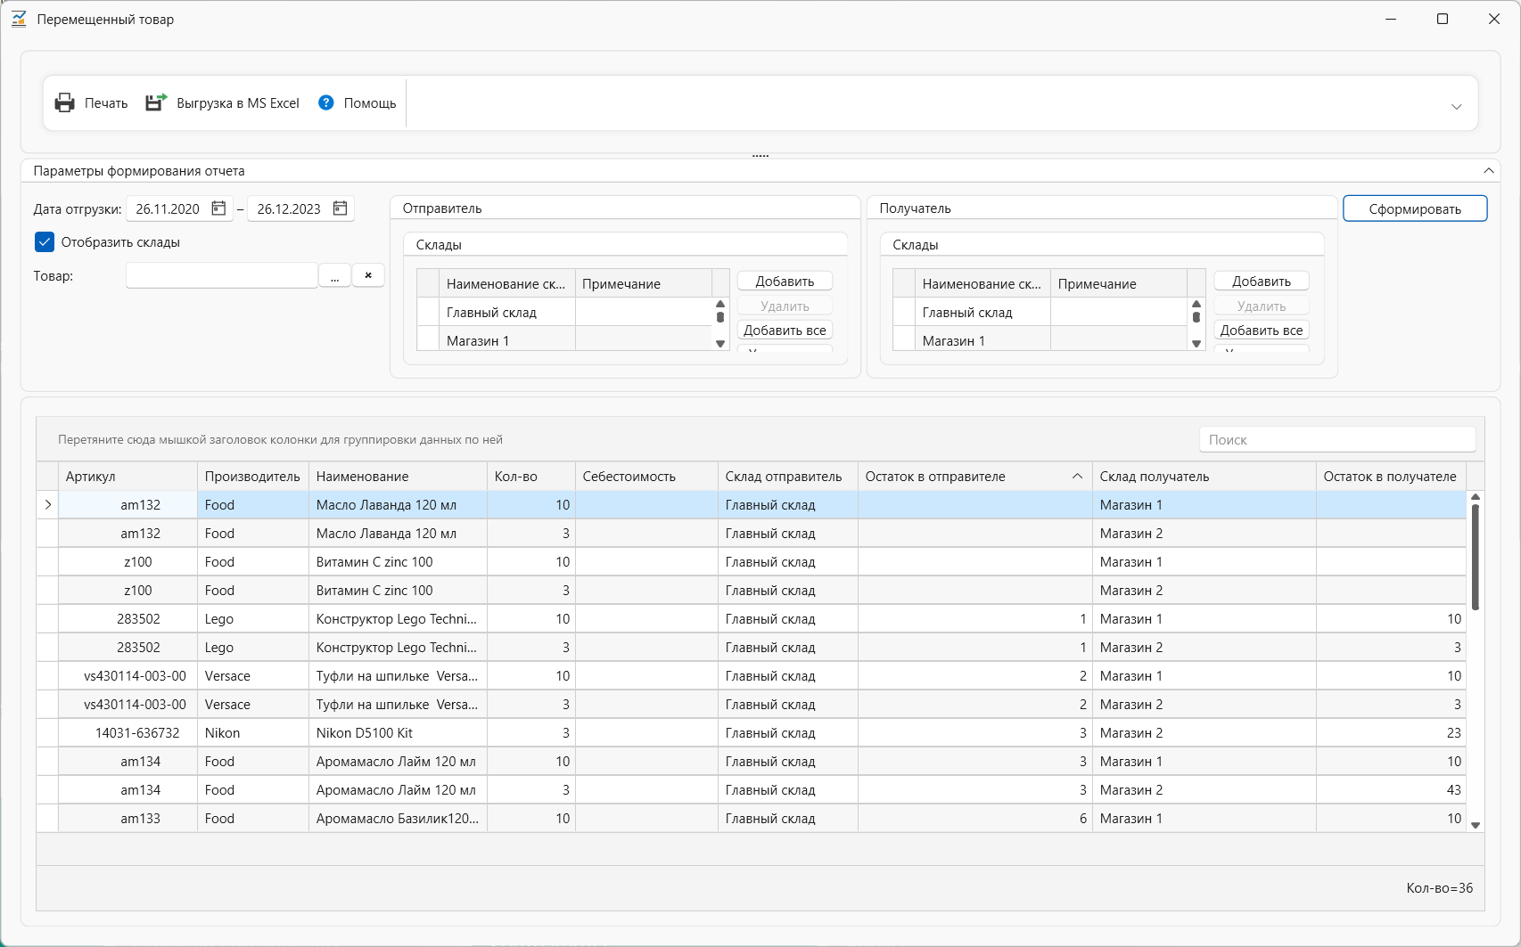The width and height of the screenshot is (1521, 947).
Task: Click article 14031-636732 cell
Action: tap(127, 733)
